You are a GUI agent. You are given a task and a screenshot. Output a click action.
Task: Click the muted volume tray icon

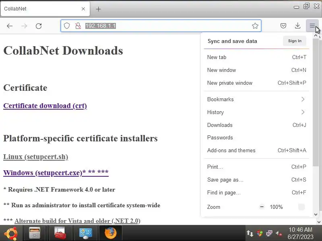point(279,233)
